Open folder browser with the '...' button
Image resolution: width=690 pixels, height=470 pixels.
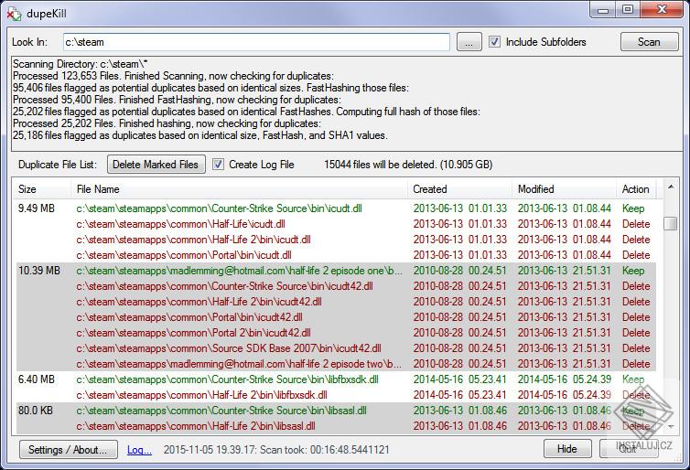469,42
